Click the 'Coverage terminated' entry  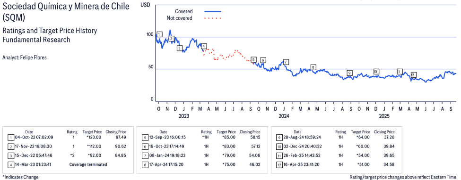(x=88, y=164)
